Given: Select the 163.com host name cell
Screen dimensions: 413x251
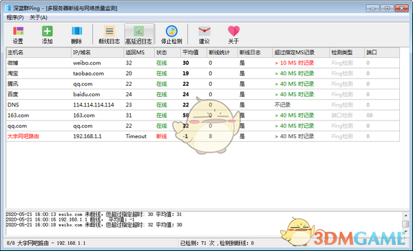Looking at the screenshot, I should [18, 116].
